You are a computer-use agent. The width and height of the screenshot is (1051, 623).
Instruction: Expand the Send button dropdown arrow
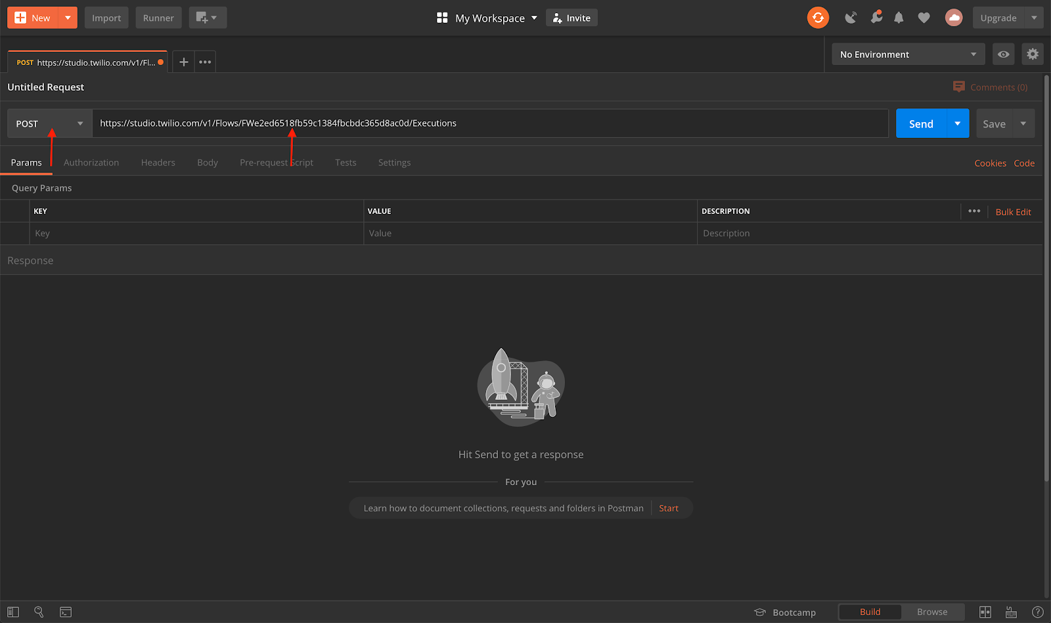click(x=957, y=123)
